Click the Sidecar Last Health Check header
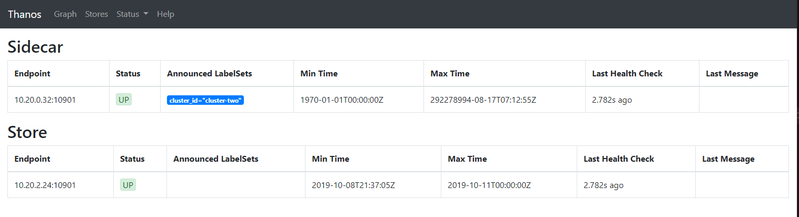The height and width of the screenshot is (217, 799). tap(627, 73)
